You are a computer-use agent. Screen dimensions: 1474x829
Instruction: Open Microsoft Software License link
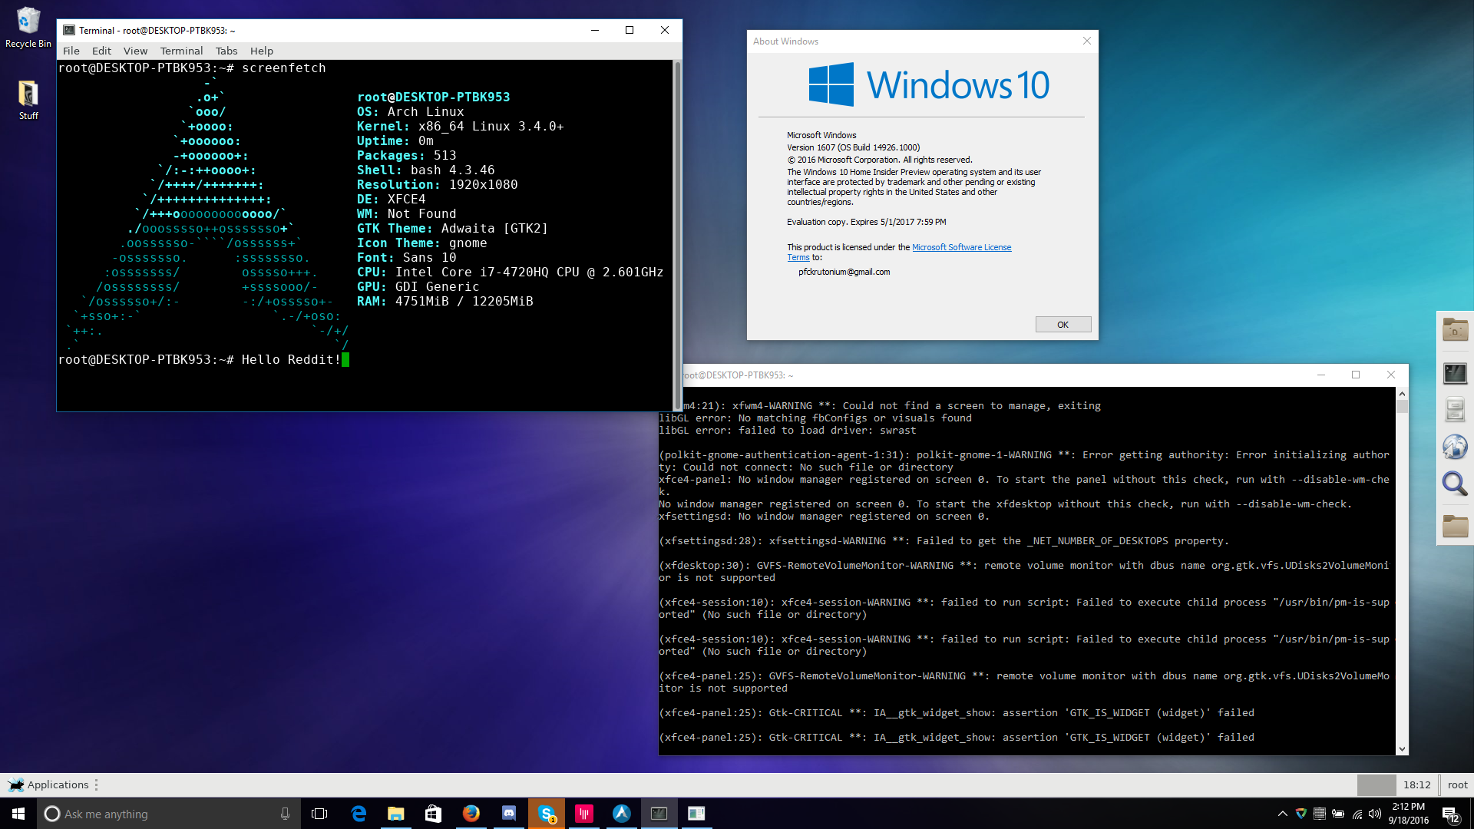[x=961, y=247]
